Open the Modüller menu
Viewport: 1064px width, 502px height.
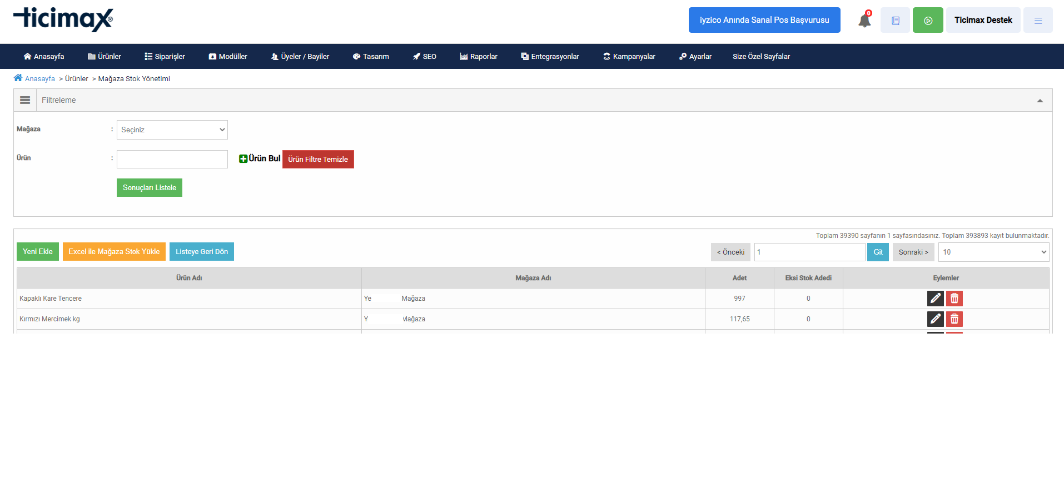pos(228,57)
